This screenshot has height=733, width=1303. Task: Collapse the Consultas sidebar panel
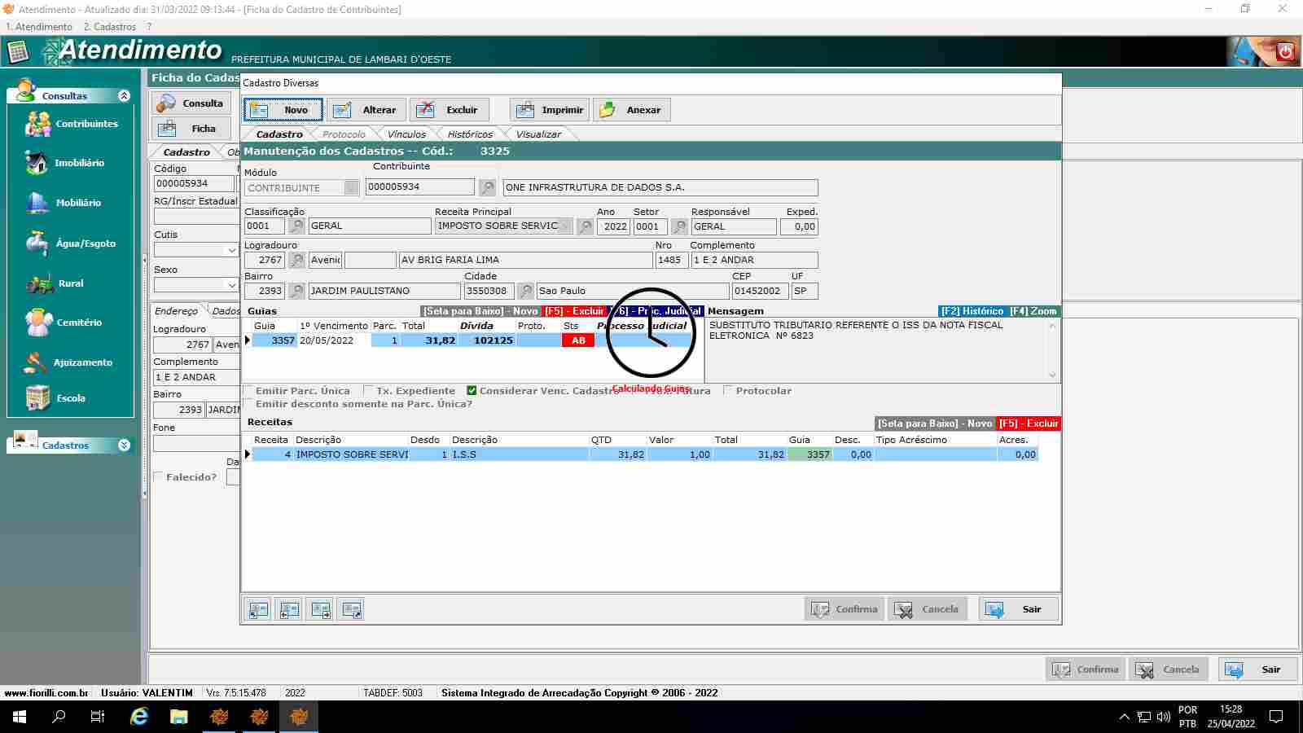pyautogui.click(x=124, y=96)
